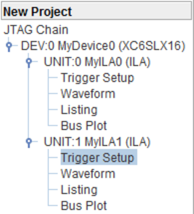Click the XC6SLX16 device part label
The width and height of the screenshot is (194, 214).
(152, 46)
